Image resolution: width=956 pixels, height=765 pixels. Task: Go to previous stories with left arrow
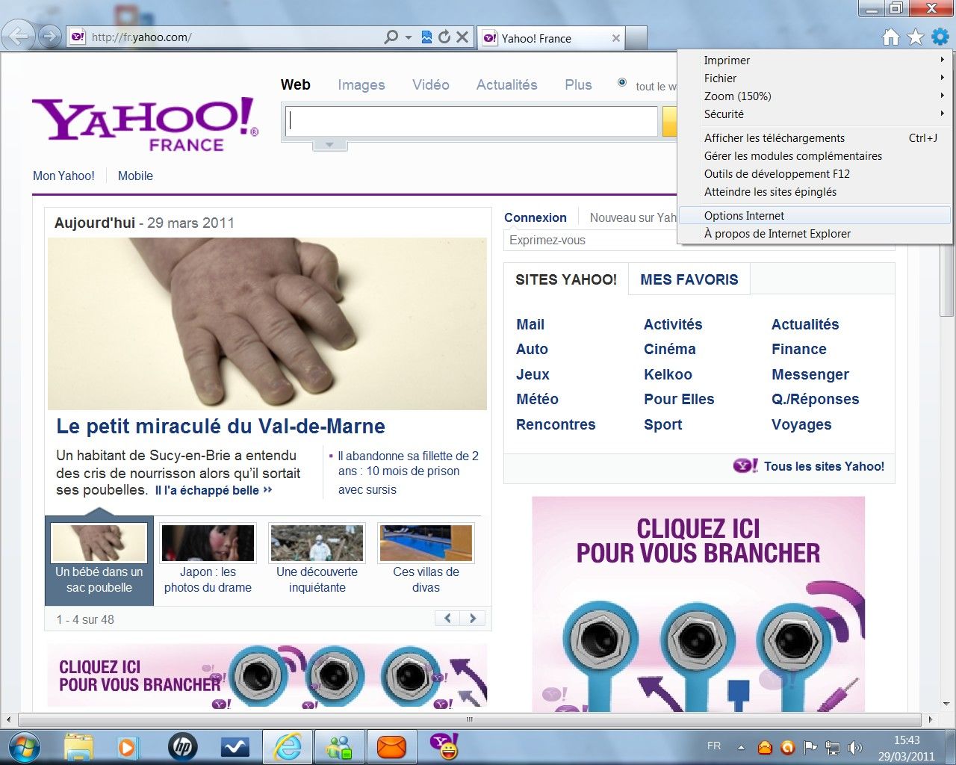point(447,618)
